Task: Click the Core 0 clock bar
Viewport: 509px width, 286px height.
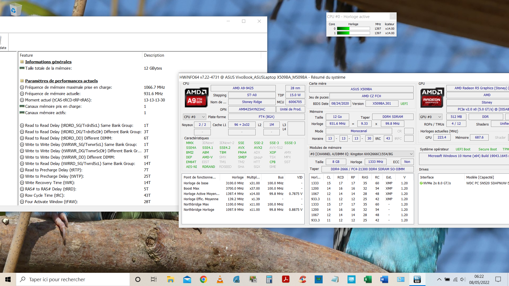Action: click(x=353, y=29)
